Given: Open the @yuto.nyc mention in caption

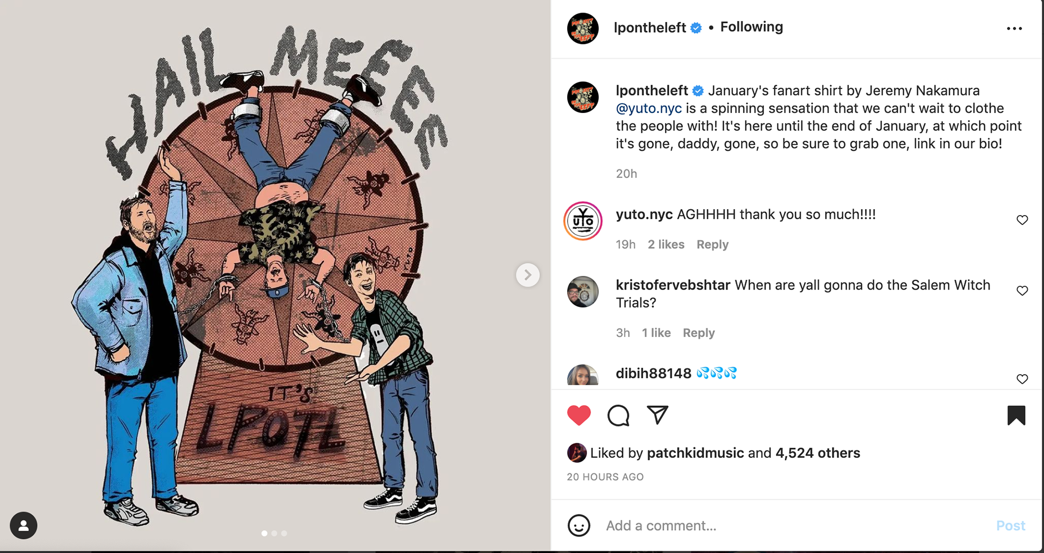Looking at the screenshot, I should (649, 108).
